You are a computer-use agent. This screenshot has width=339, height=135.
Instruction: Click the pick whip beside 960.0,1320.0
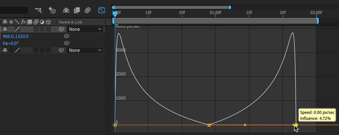(x=67, y=36)
